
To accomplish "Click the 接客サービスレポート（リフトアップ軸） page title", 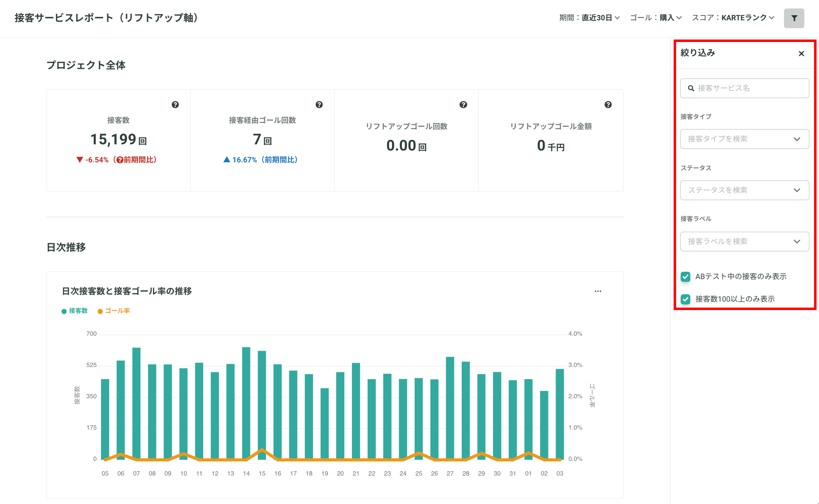I will (106, 18).
